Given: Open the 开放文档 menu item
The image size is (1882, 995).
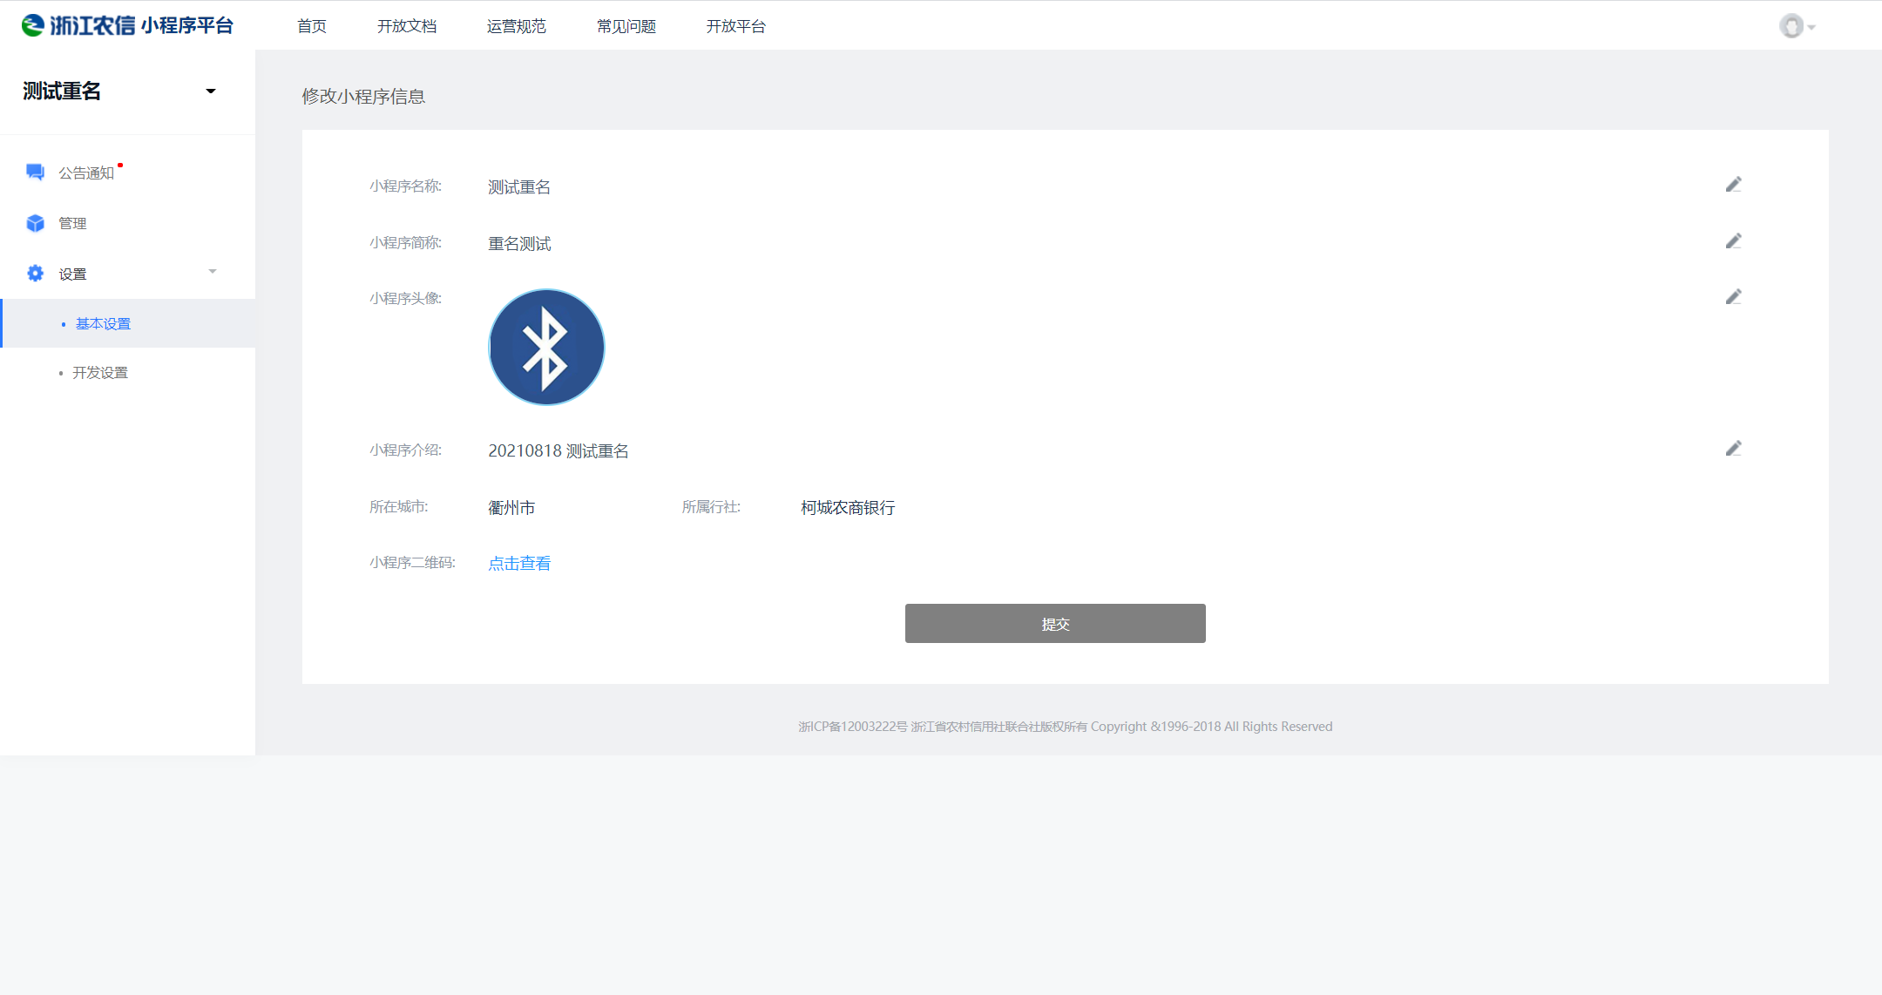Looking at the screenshot, I should 406,26.
